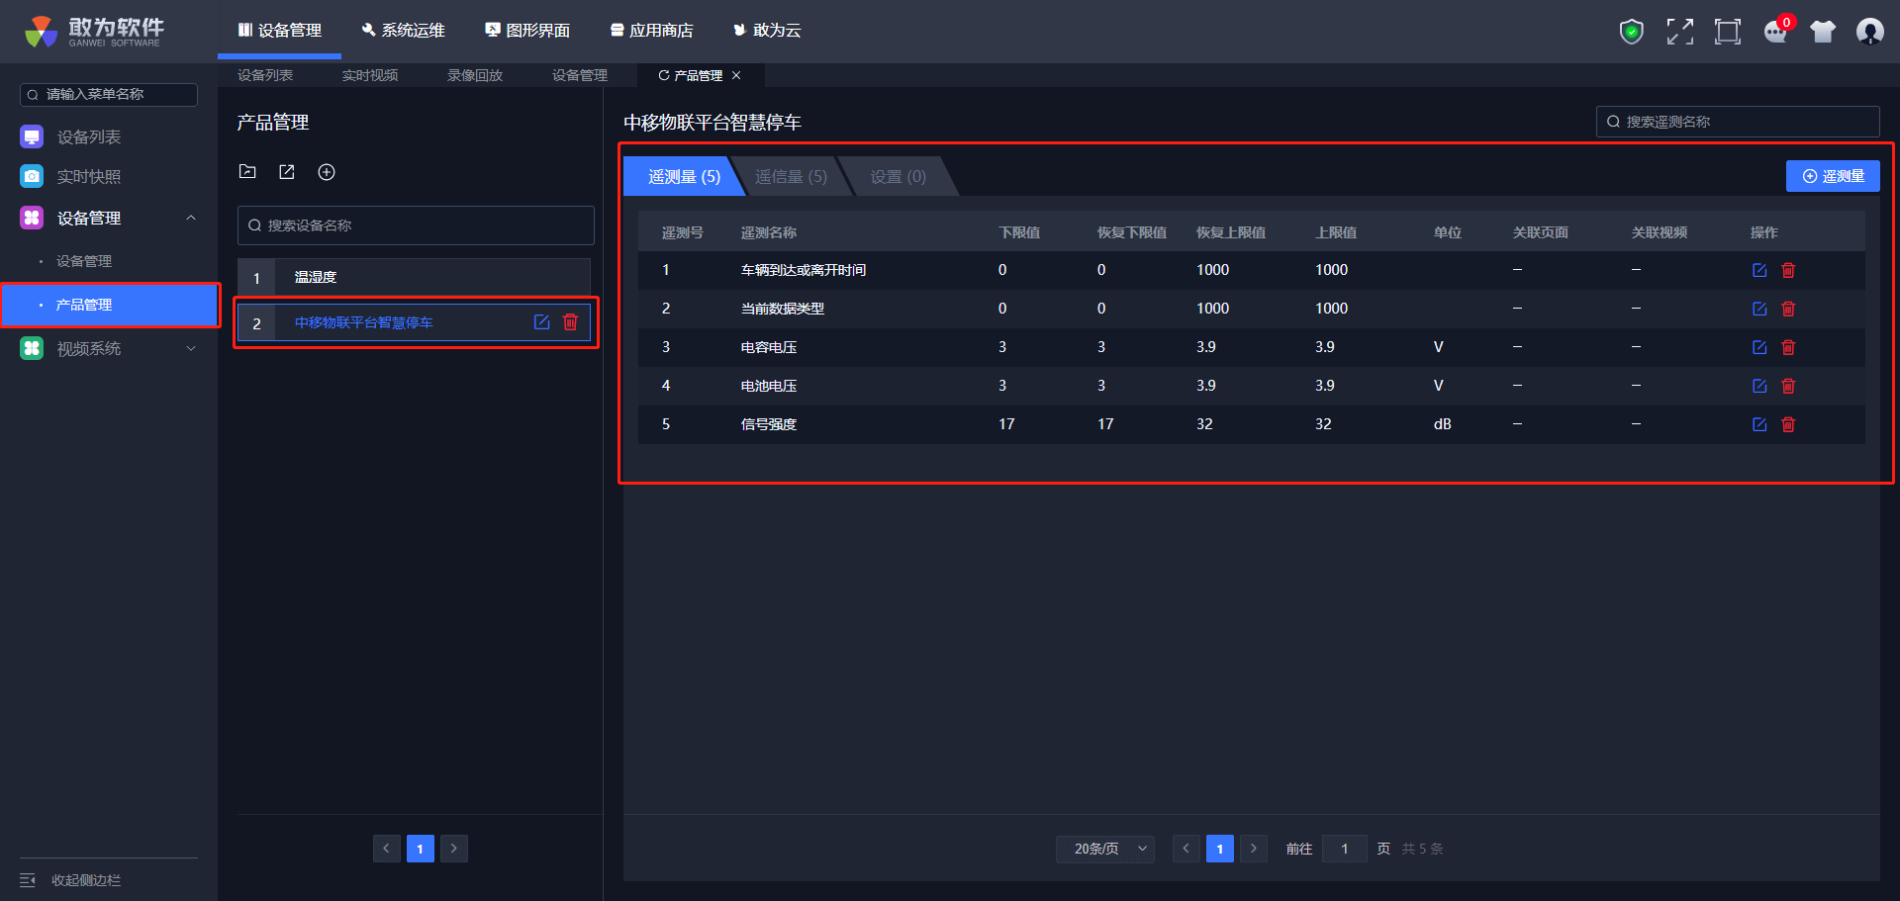Switch to the 设备列表 page tab
This screenshot has width=1900, height=901.
pyautogui.click(x=265, y=75)
